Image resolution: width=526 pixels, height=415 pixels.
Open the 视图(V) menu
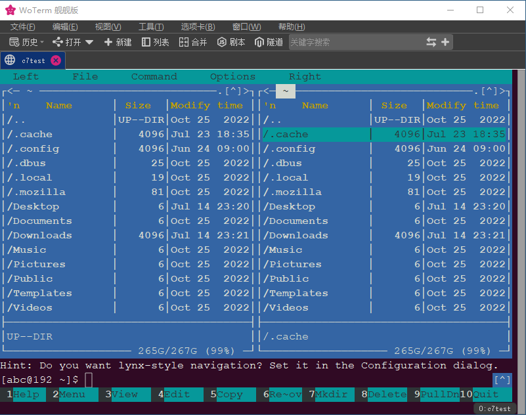click(x=108, y=26)
